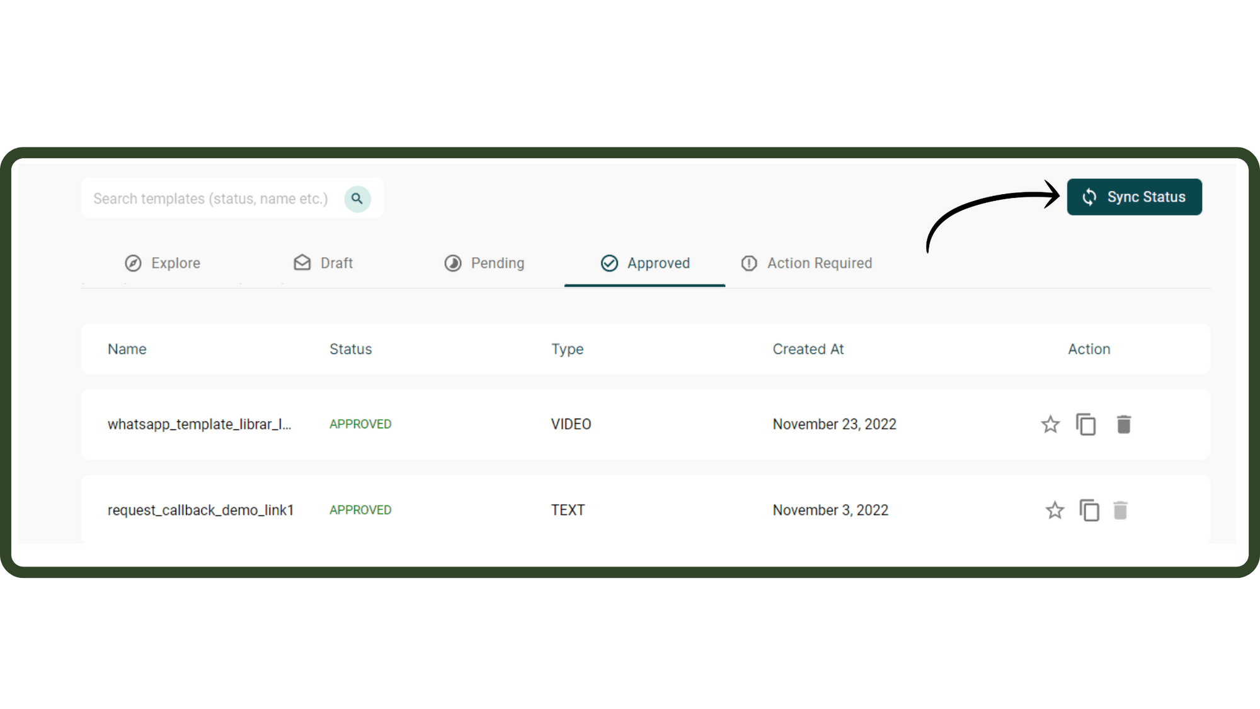Screen dimensions: 1260x709
Task: Click the Name column header
Action: point(127,349)
